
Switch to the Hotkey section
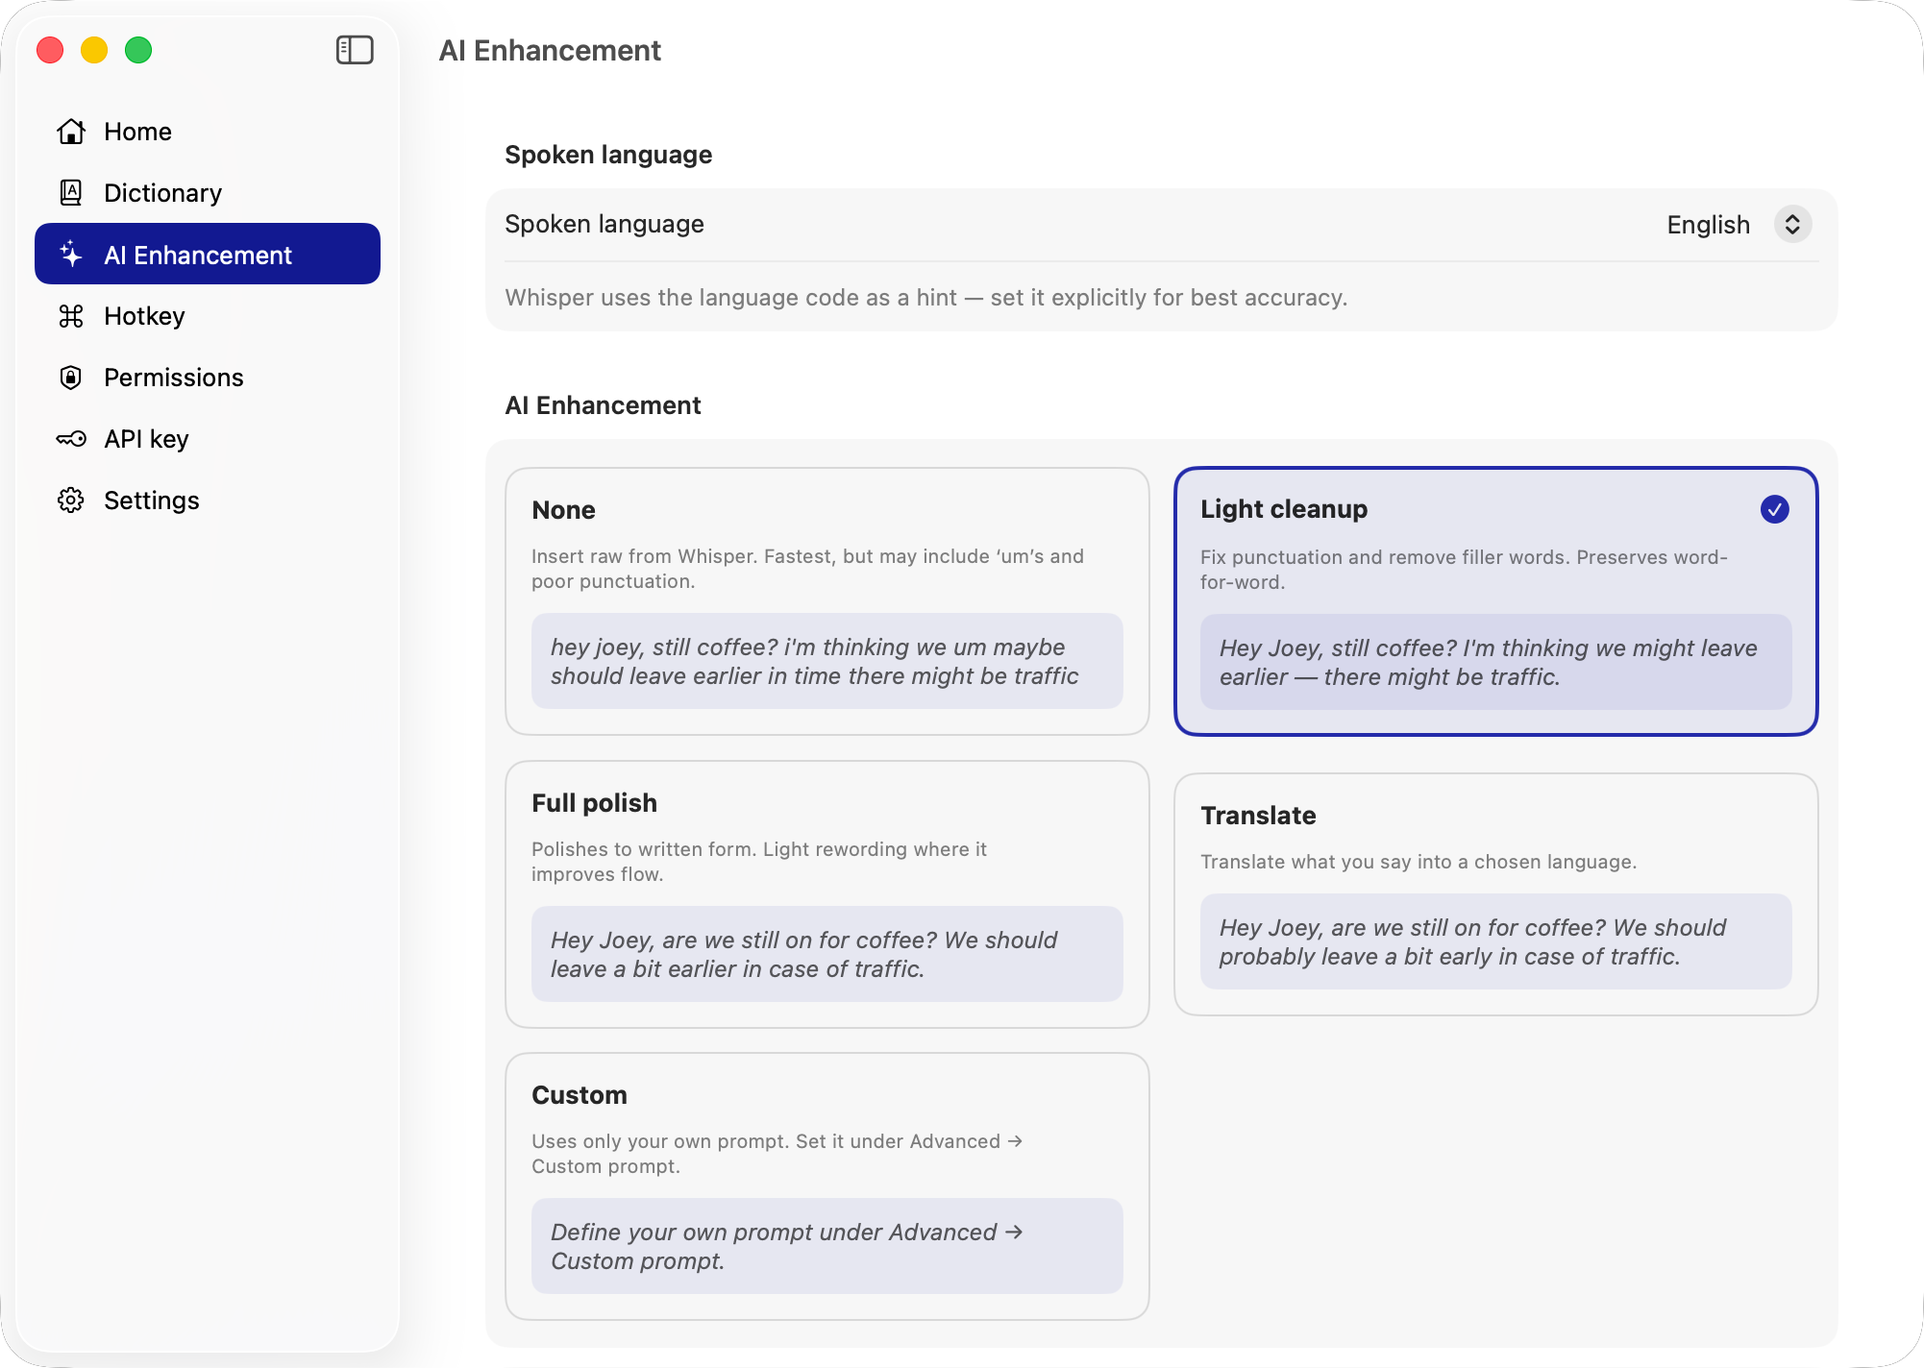pos(144,316)
